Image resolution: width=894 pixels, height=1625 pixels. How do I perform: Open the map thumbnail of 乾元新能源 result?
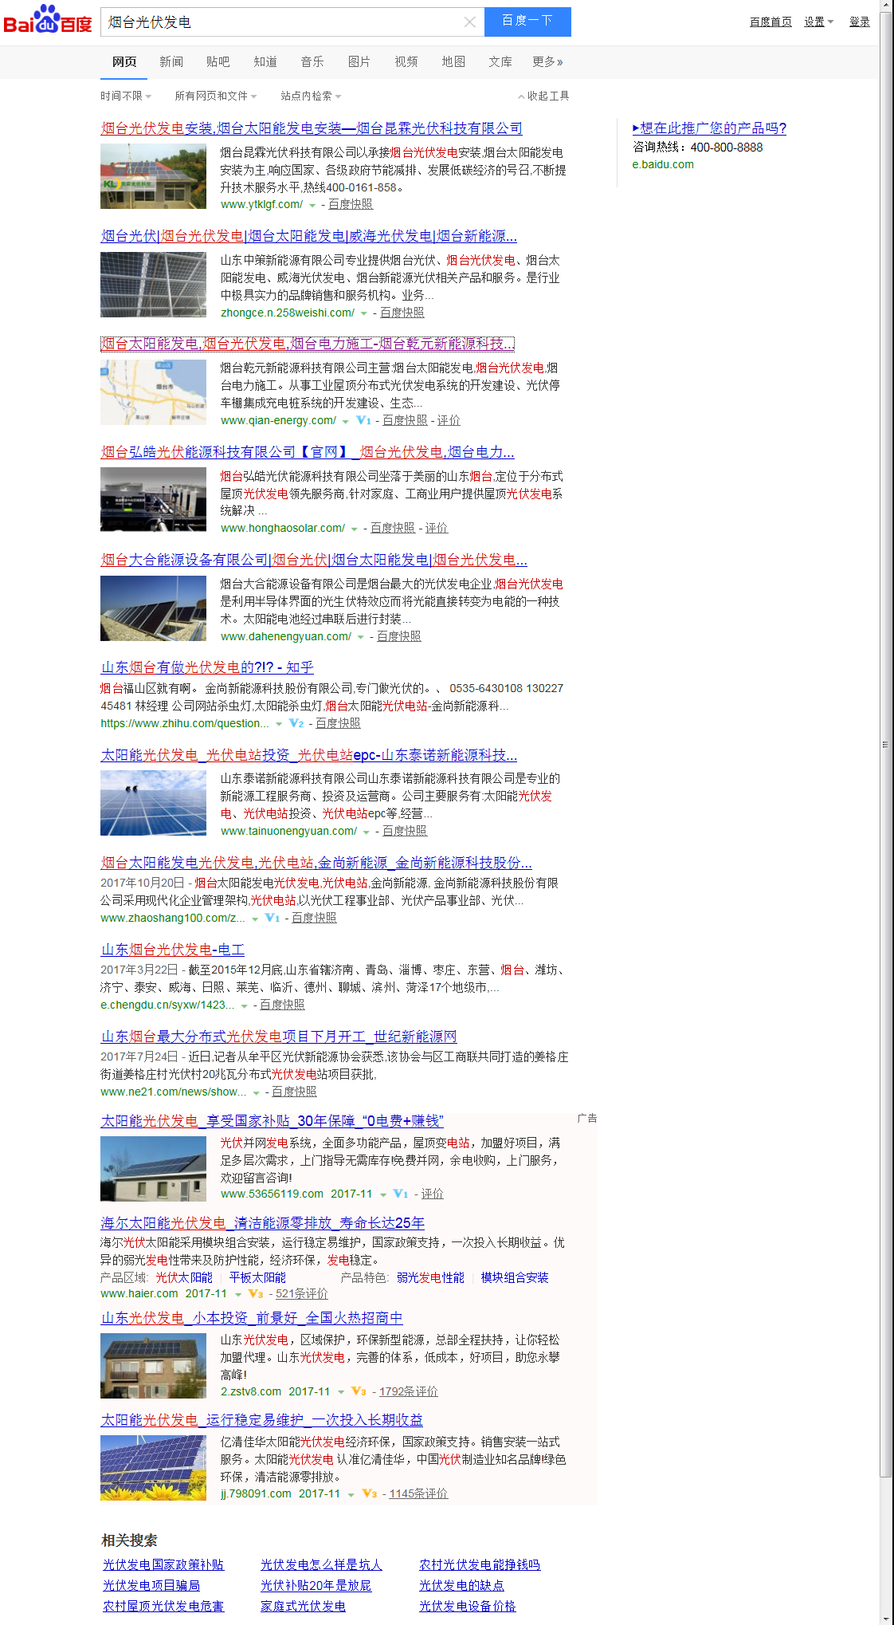pyautogui.click(x=153, y=391)
